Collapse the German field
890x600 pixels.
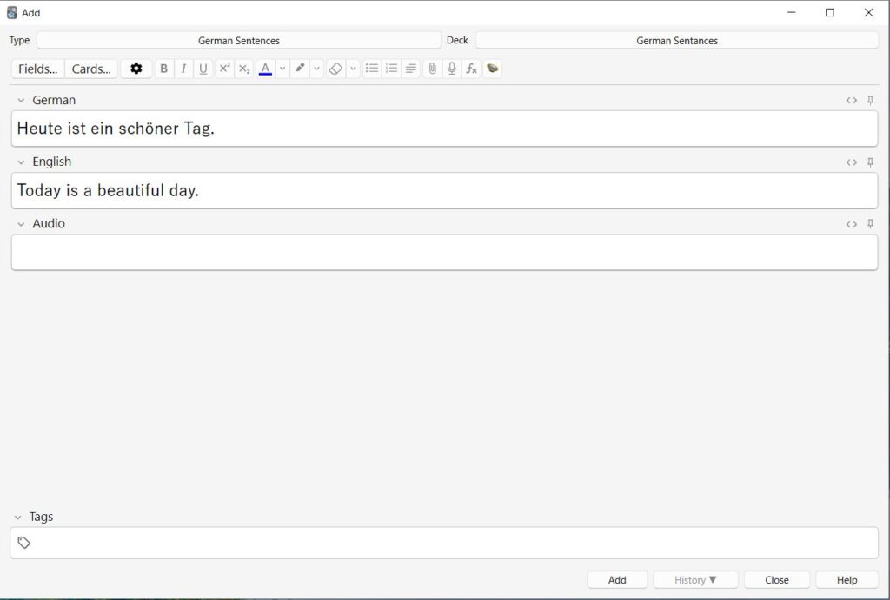[21, 100]
